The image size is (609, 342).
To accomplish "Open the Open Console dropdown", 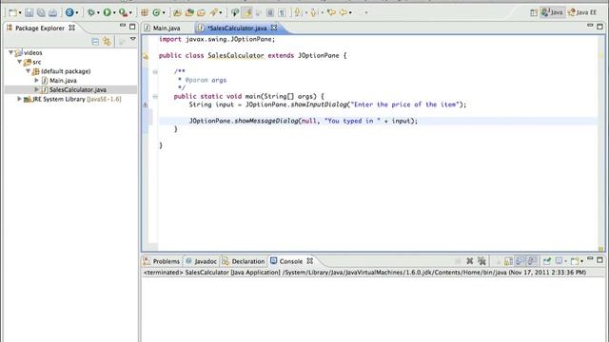I will click(581, 261).
